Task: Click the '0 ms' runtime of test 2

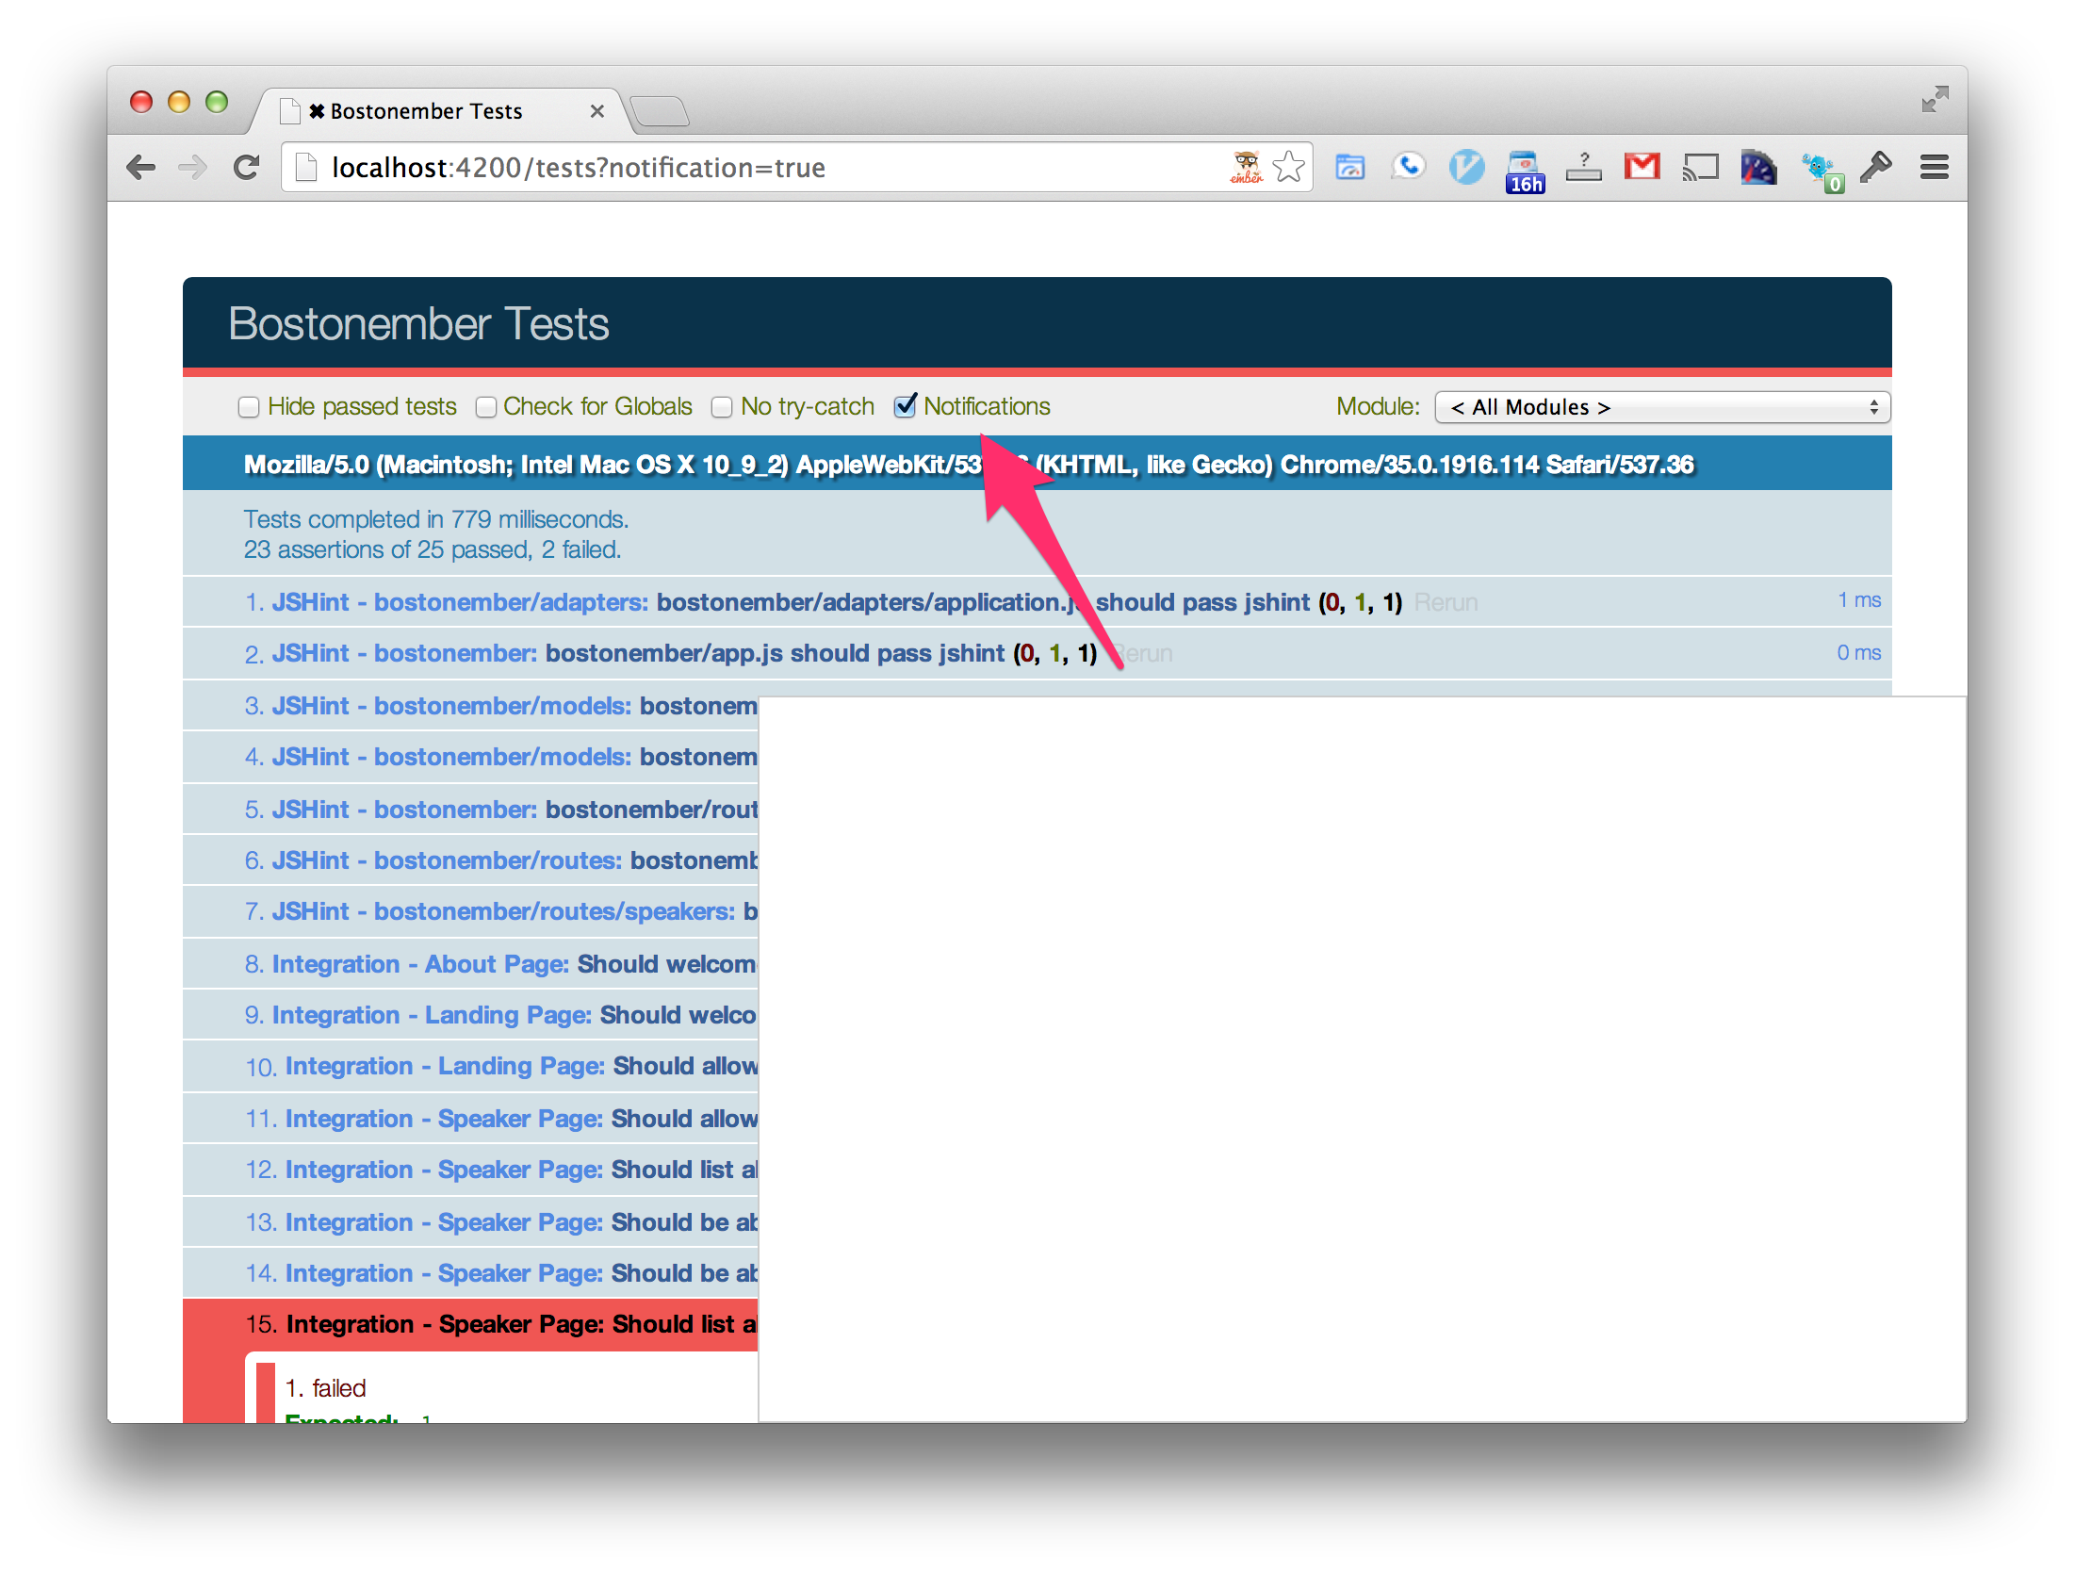Action: coord(1858,653)
